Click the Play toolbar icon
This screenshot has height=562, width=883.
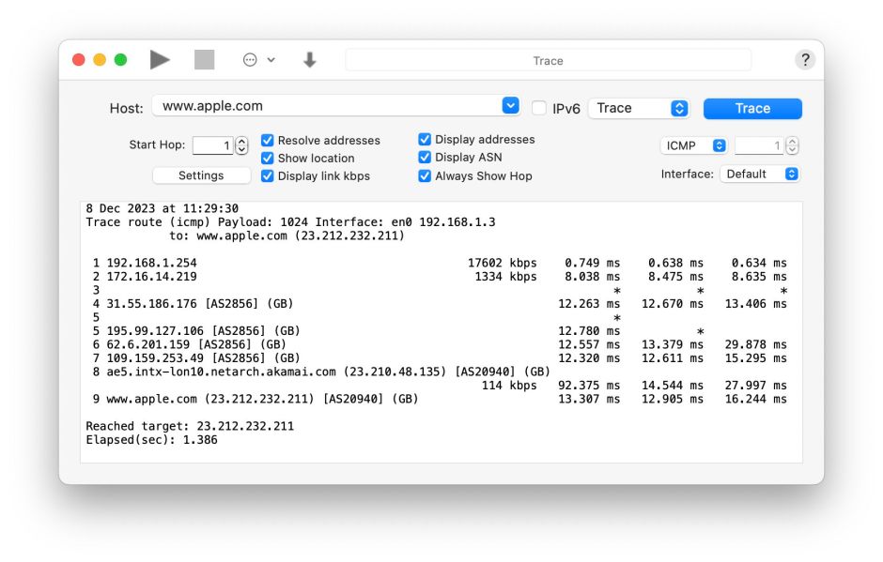pyautogui.click(x=160, y=60)
